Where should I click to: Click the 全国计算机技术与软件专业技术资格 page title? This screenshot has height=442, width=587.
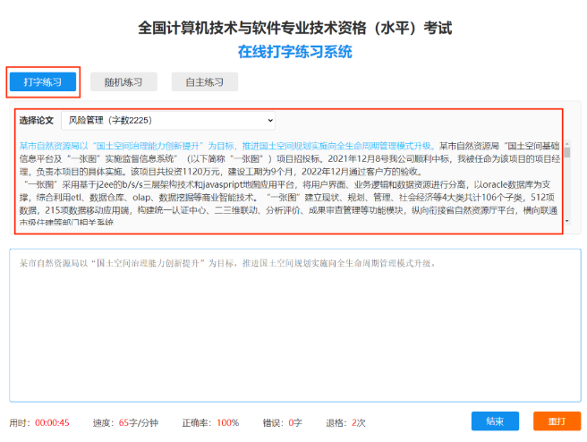tap(294, 28)
